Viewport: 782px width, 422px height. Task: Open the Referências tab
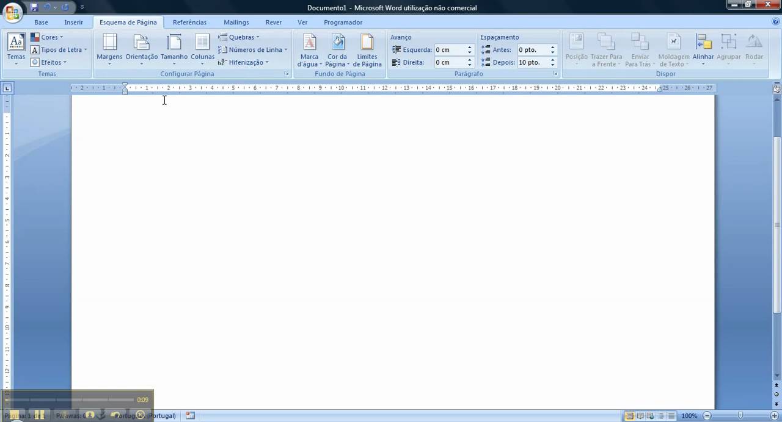click(x=190, y=22)
